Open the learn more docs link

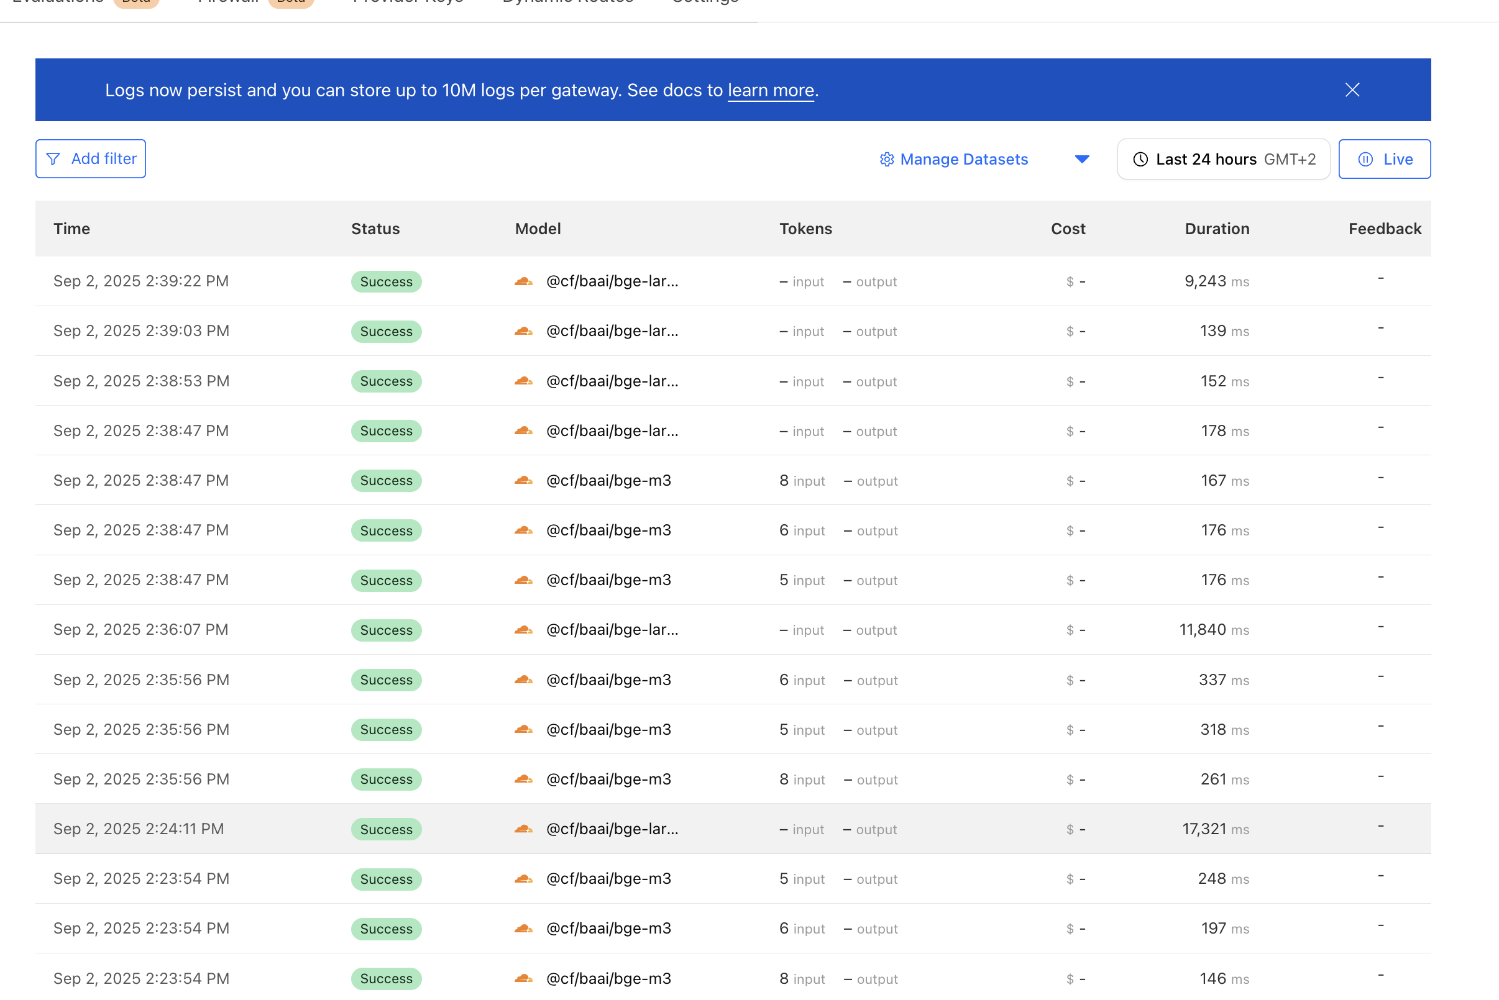point(770,91)
